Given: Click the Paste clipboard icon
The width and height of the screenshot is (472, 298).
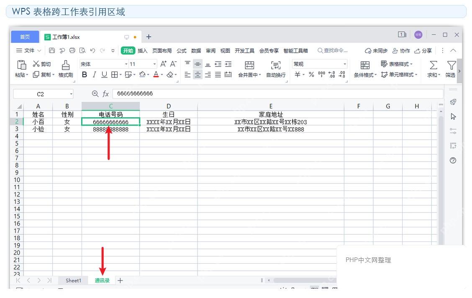Looking at the screenshot, I should pyautogui.click(x=21, y=65).
